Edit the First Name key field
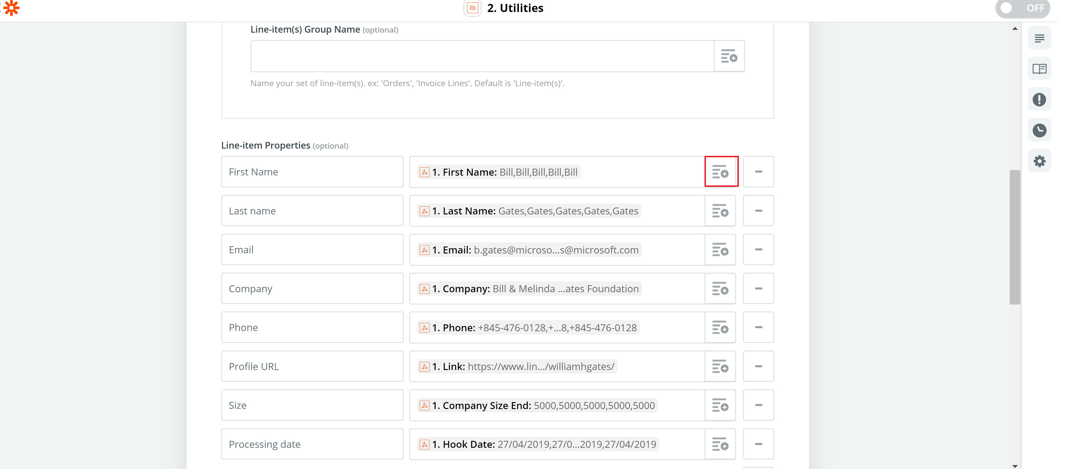1072x469 pixels. (x=312, y=172)
